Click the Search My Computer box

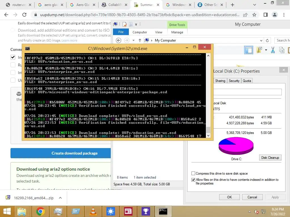282,40
